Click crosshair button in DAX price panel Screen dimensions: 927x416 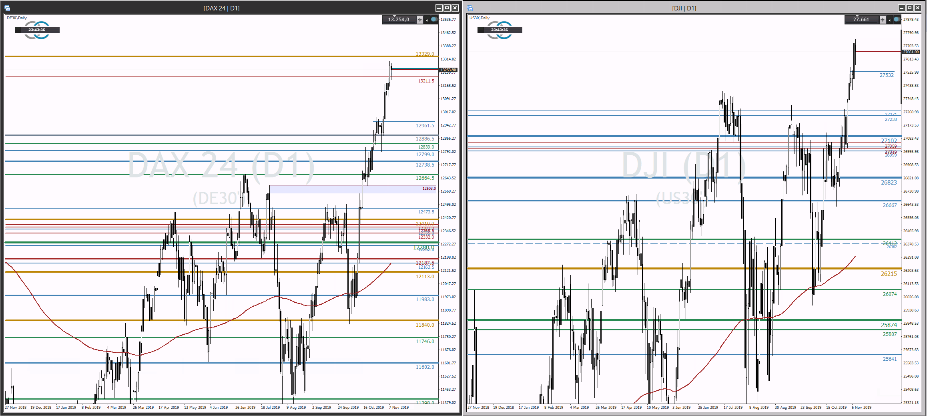click(x=420, y=20)
